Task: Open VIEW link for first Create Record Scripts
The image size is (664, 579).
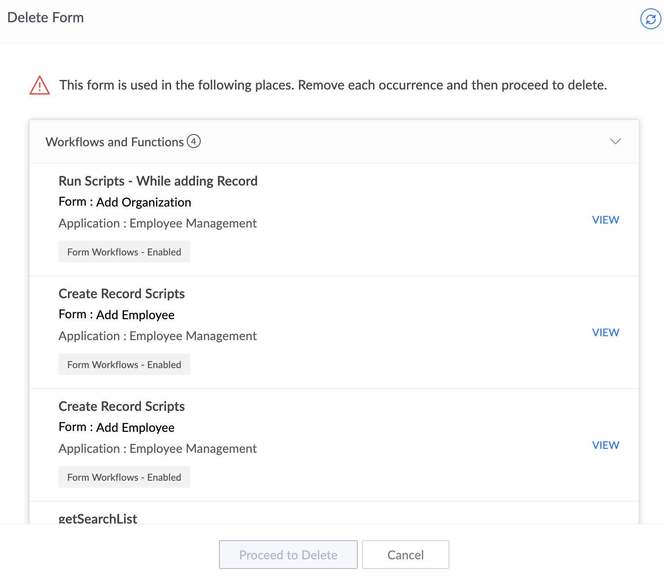Action: 606,332
